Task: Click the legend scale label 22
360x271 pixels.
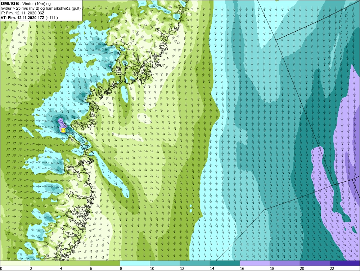Action: [x=332, y=269]
